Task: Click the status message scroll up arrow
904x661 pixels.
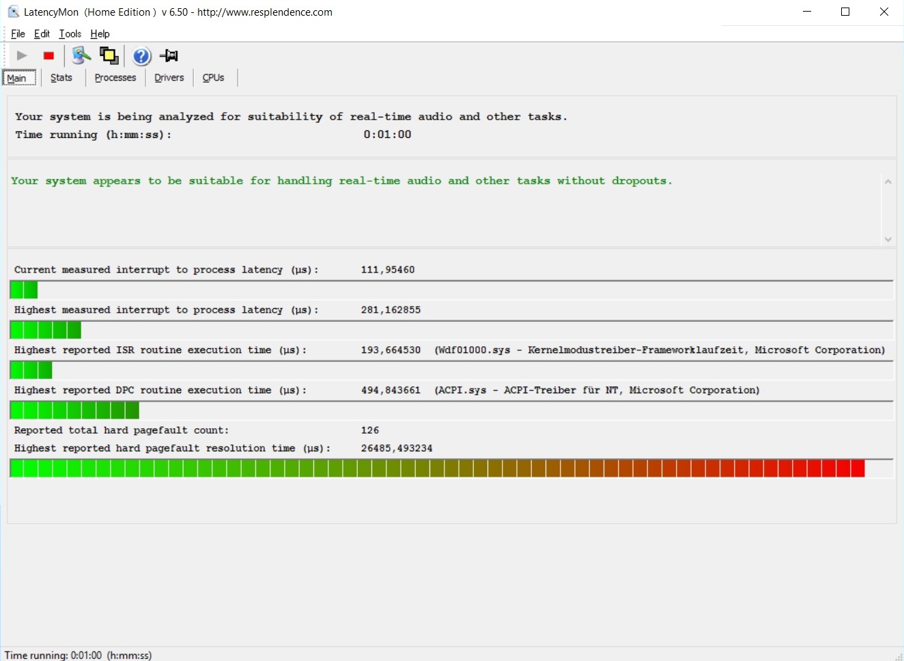Action: (888, 182)
